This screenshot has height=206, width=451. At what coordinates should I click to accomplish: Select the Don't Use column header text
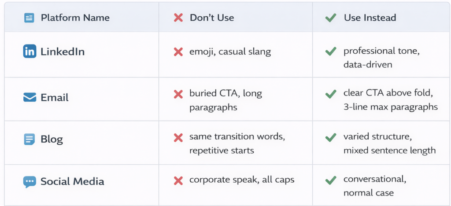click(x=212, y=18)
